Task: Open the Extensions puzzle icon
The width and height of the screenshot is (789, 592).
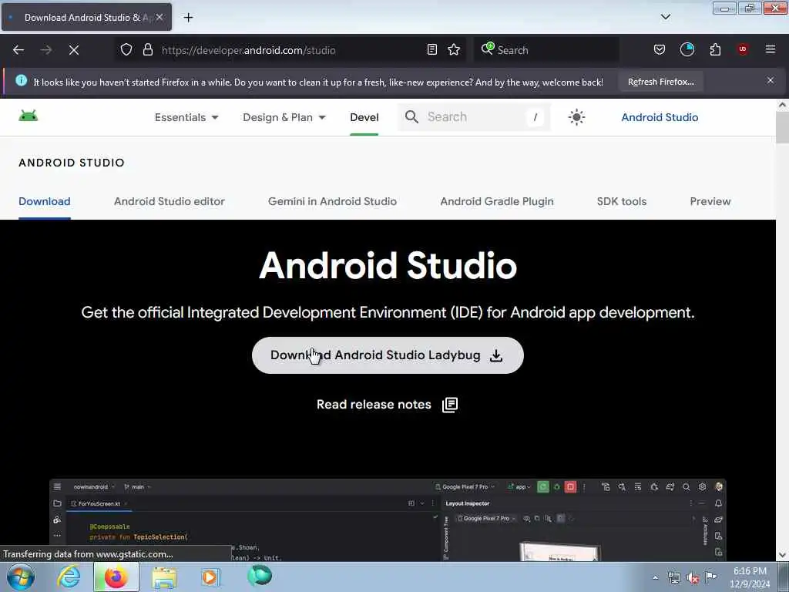Action: [715, 49]
